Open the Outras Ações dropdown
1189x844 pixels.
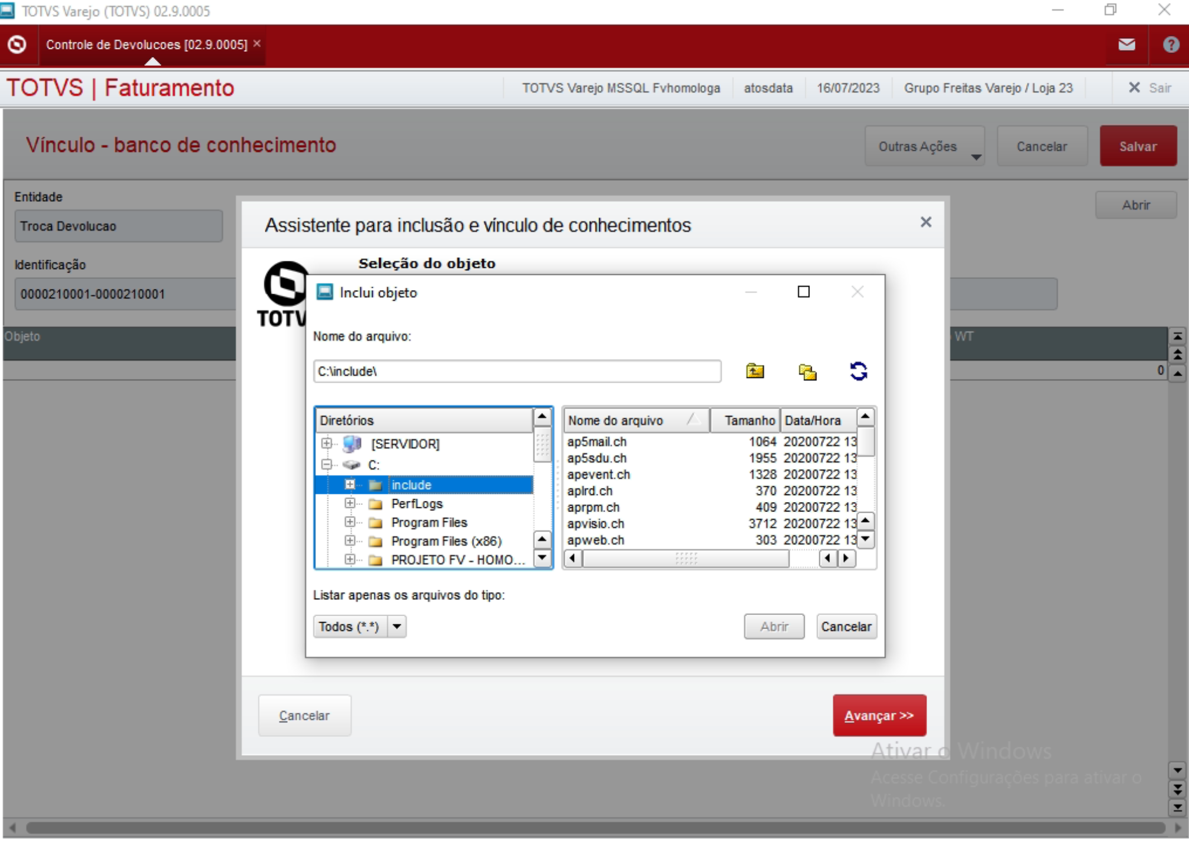click(925, 147)
